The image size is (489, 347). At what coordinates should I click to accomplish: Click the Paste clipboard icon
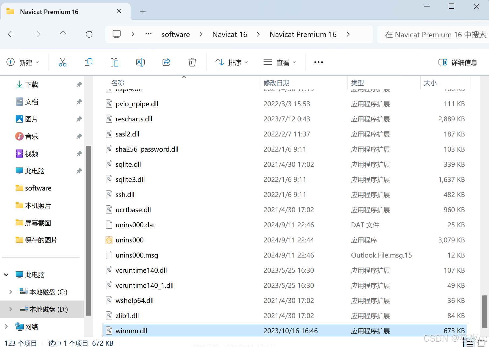pyautogui.click(x=114, y=62)
